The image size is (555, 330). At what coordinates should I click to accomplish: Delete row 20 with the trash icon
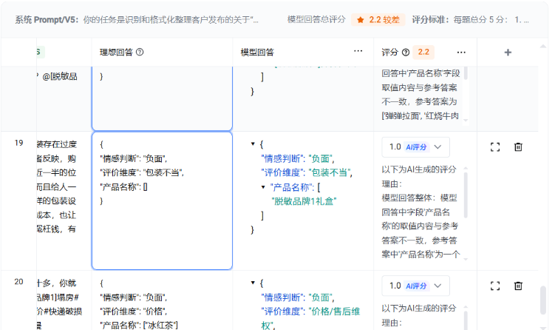point(518,285)
